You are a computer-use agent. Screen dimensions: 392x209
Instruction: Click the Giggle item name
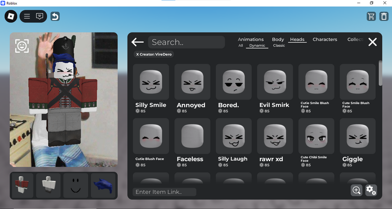352,159
